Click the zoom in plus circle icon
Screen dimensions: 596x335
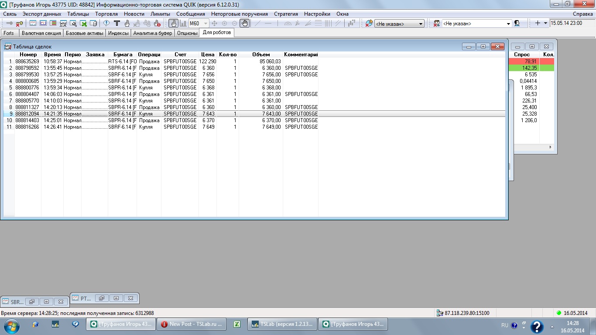click(x=224, y=23)
